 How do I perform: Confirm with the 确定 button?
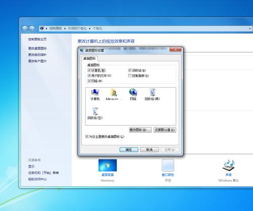tap(129, 149)
